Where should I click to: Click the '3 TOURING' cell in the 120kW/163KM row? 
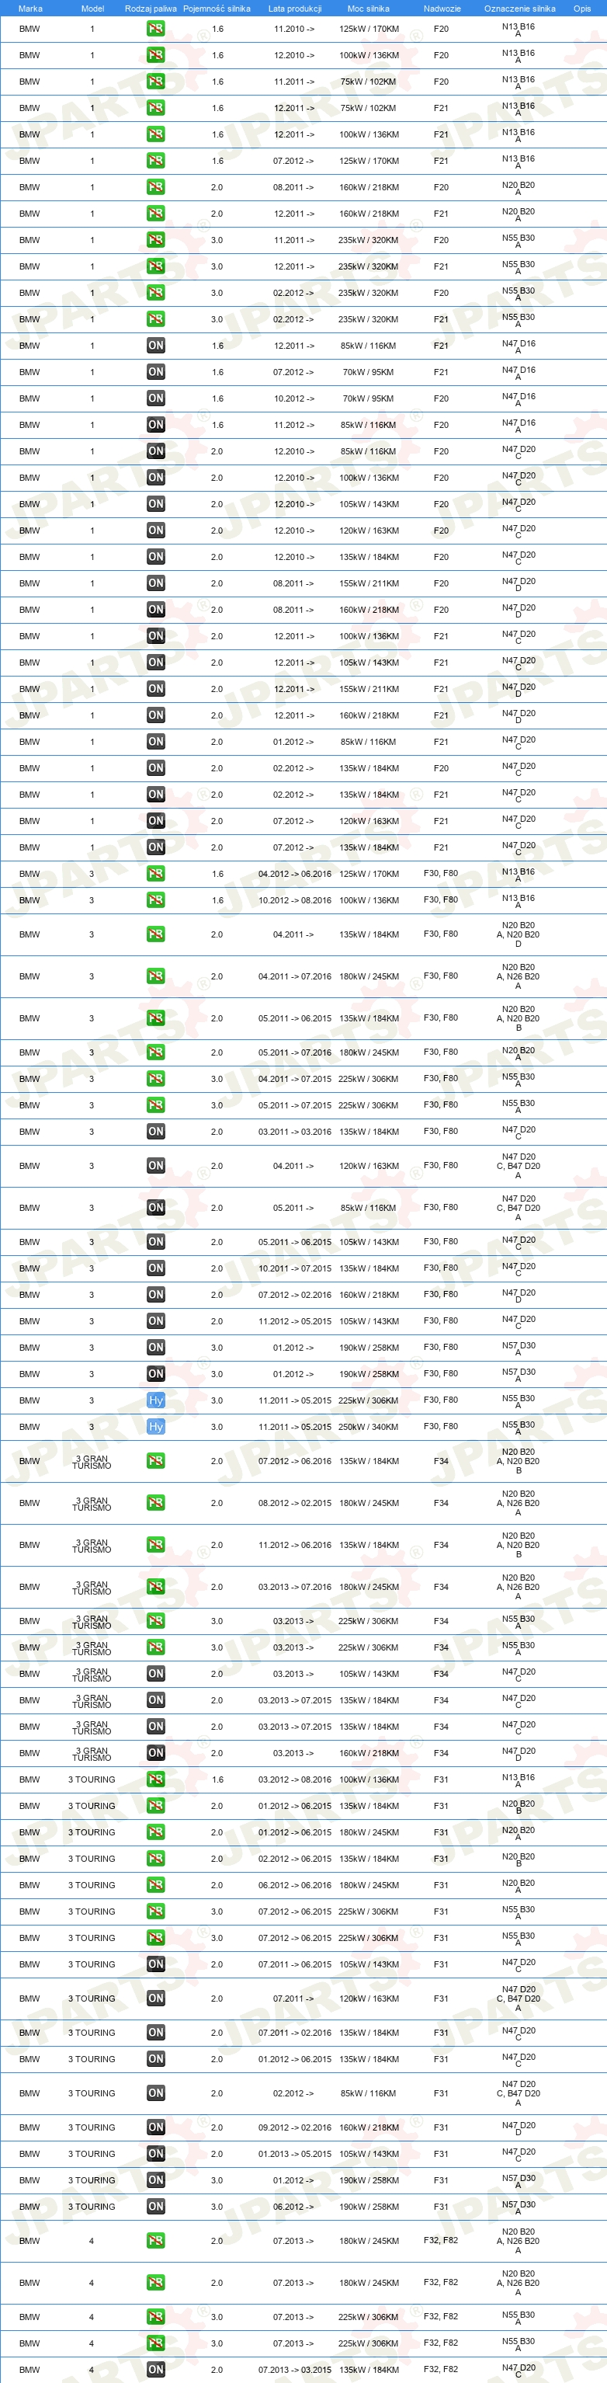coord(92,1999)
